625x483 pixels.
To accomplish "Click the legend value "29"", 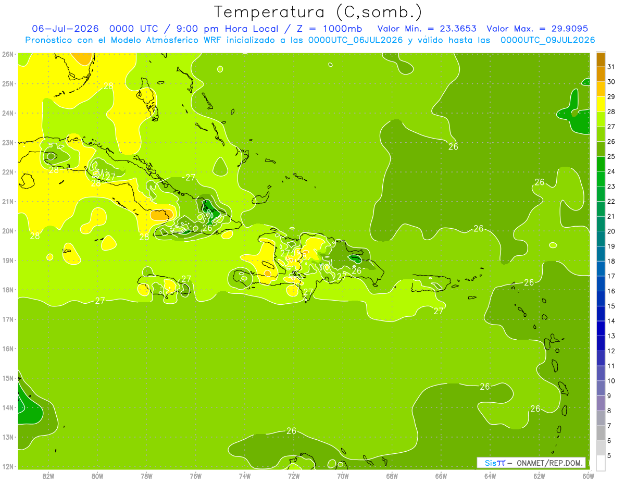I will 611,97.
